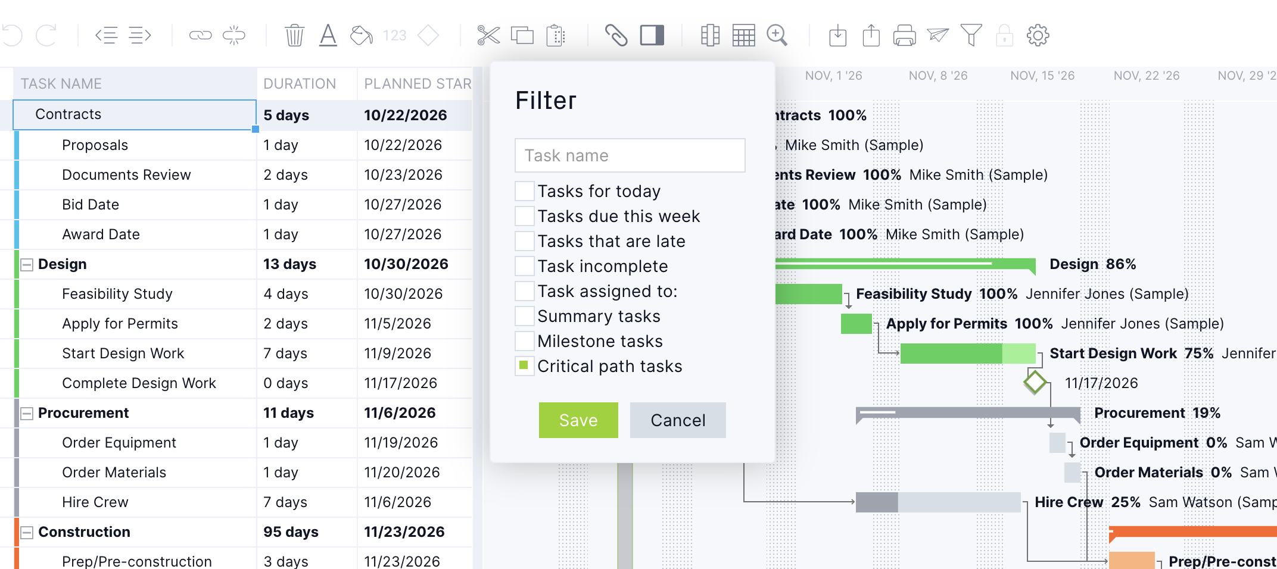Print the project with the printer icon
Image resolution: width=1277 pixels, height=569 pixels.
coord(904,35)
